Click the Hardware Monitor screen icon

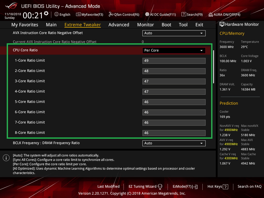pos(222,24)
